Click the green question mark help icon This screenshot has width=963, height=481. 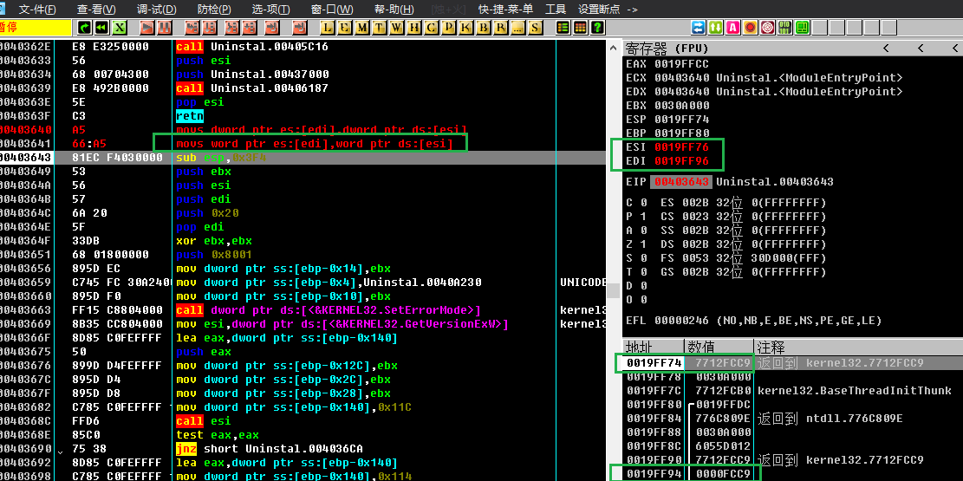point(597,28)
